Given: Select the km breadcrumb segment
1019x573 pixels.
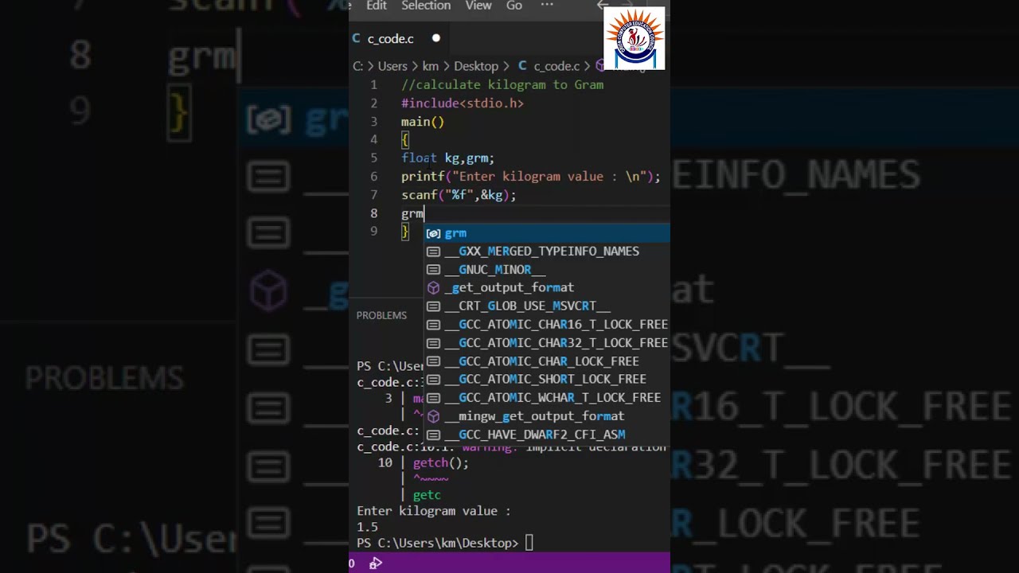Looking at the screenshot, I should pyautogui.click(x=431, y=66).
